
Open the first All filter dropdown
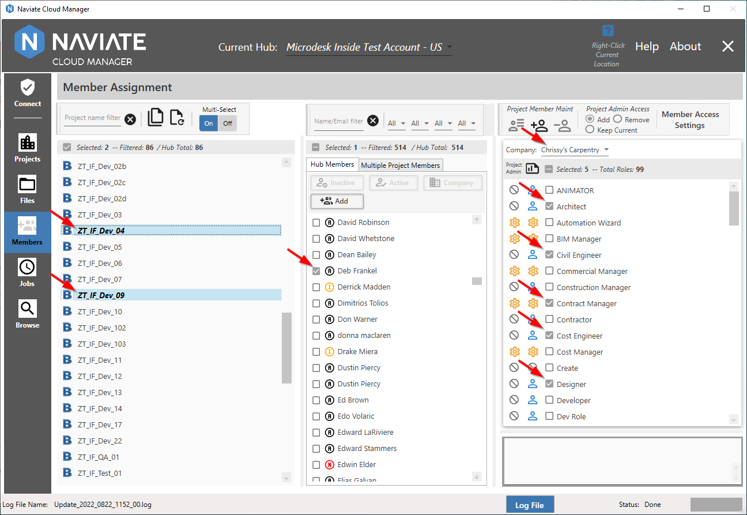click(397, 123)
